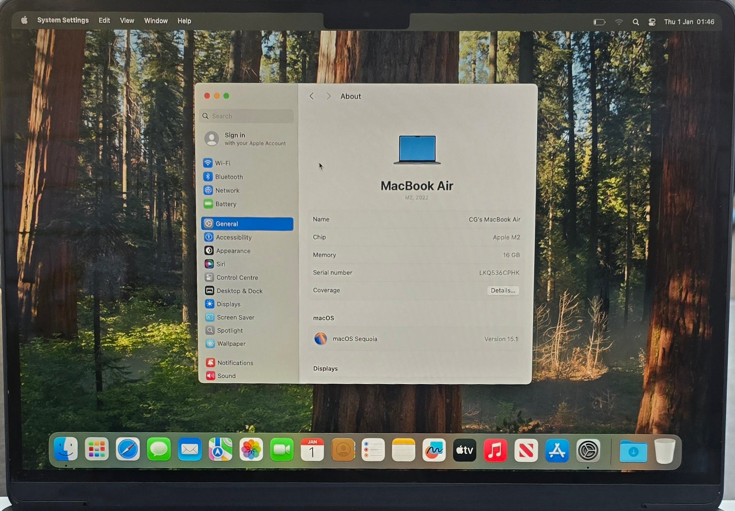735x511 pixels.
Task: Open the Downloads folder in the Dock
Action: pyautogui.click(x=633, y=451)
